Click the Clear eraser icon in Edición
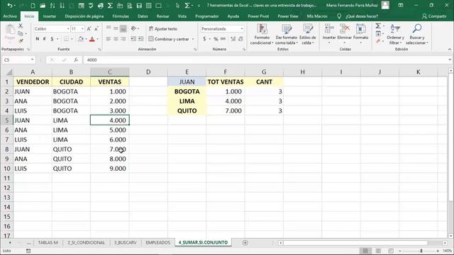 pyautogui.click(x=378, y=41)
